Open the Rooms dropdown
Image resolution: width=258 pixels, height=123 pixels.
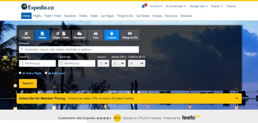(x=103, y=63)
